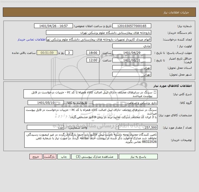Click general description text area شرح کلی نیاز
This screenshot has height=192, width=199.
tap(90, 94)
